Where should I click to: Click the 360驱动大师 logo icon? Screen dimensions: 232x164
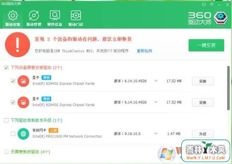pos(221,18)
